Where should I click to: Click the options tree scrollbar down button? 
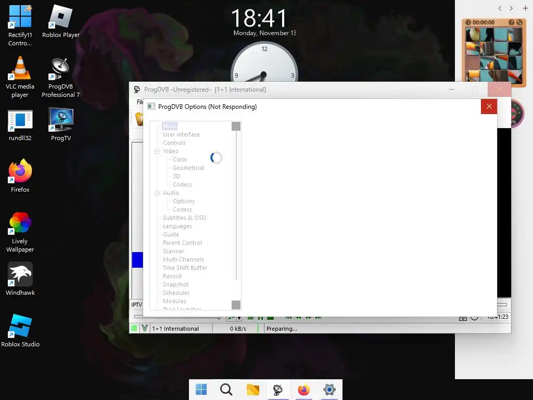236,305
